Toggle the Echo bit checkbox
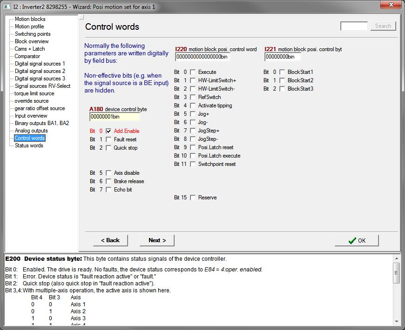Image resolution: width=405 pixels, height=330 pixels. tap(108, 190)
